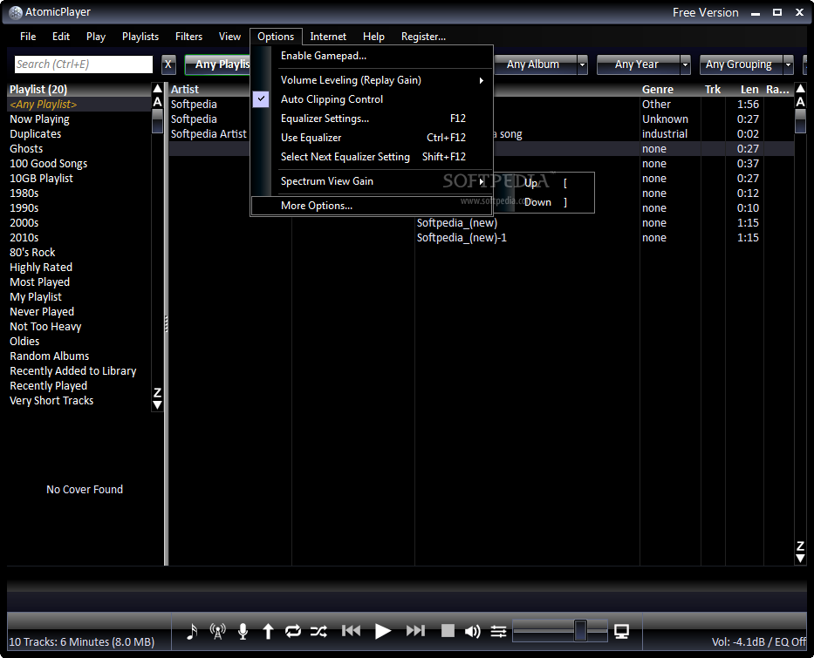Open the Any Album dropdown arrow
814x658 pixels.
583,64
